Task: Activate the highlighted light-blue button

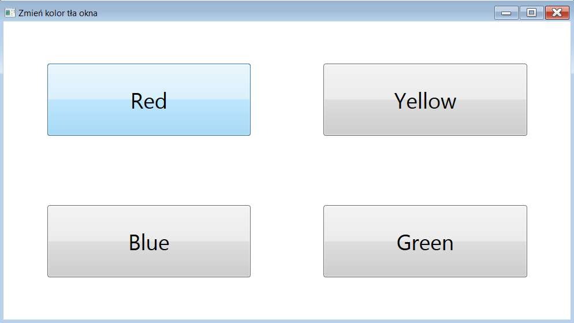Action: click(149, 100)
